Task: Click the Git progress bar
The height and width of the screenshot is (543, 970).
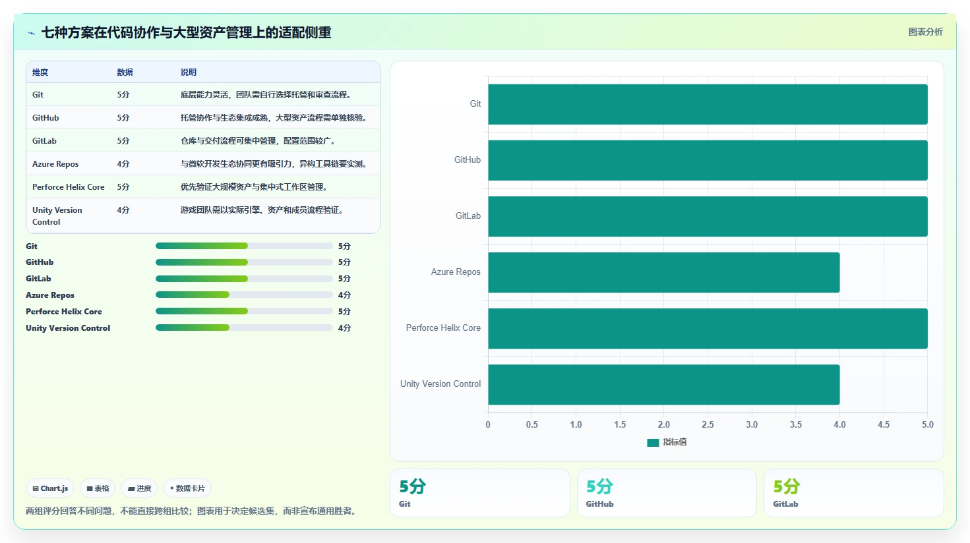Action: [244, 246]
